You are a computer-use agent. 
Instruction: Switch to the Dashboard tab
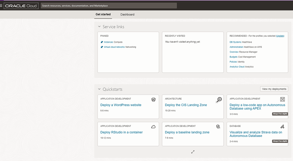click(x=127, y=15)
